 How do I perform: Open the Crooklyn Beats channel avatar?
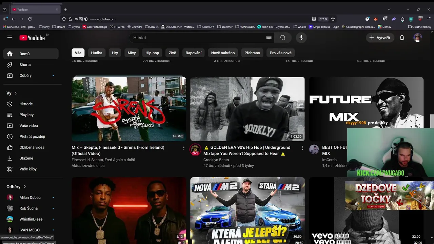click(x=195, y=149)
